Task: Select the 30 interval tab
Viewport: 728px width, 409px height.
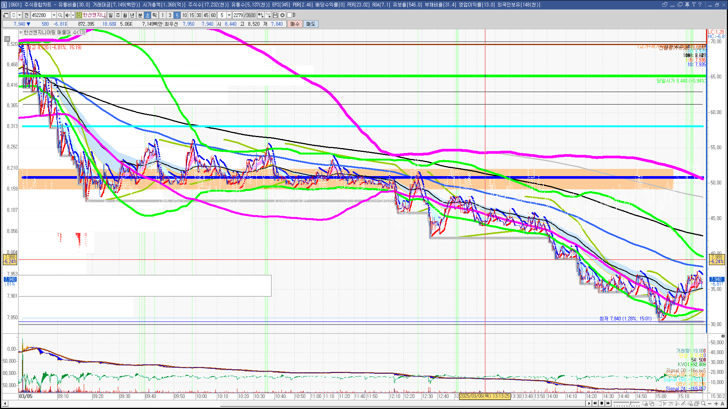Action: [x=199, y=15]
